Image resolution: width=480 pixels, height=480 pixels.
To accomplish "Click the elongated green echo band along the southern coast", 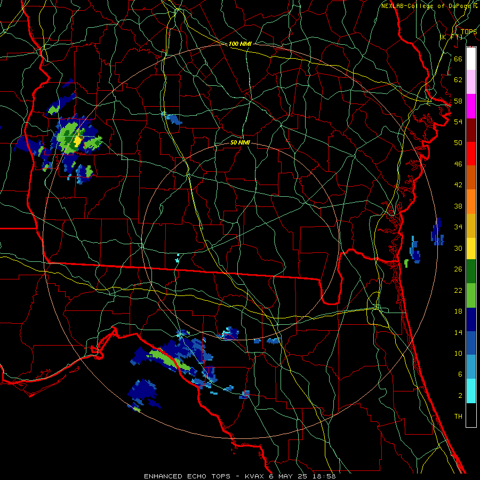I will (x=169, y=359).
